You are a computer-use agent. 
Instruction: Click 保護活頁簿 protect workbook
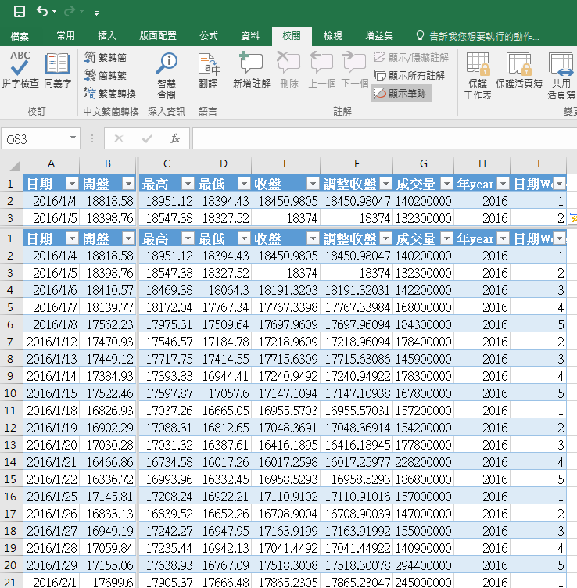[x=519, y=70]
